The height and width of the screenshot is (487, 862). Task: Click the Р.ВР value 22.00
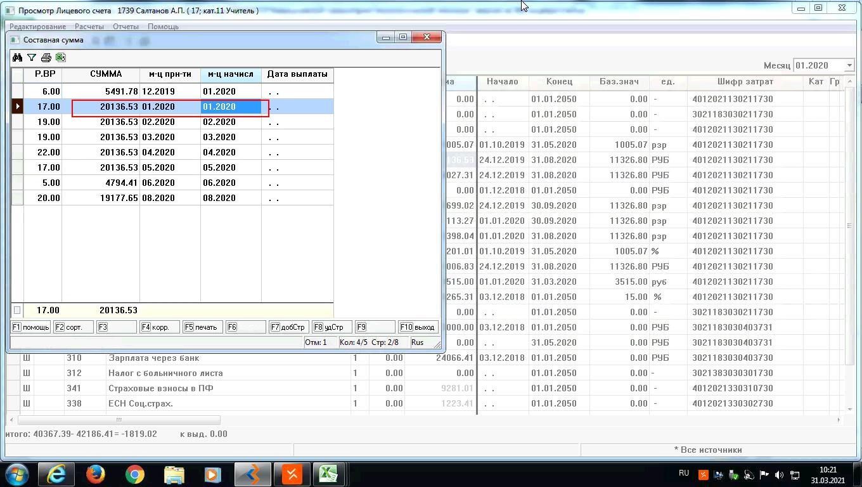42,152
